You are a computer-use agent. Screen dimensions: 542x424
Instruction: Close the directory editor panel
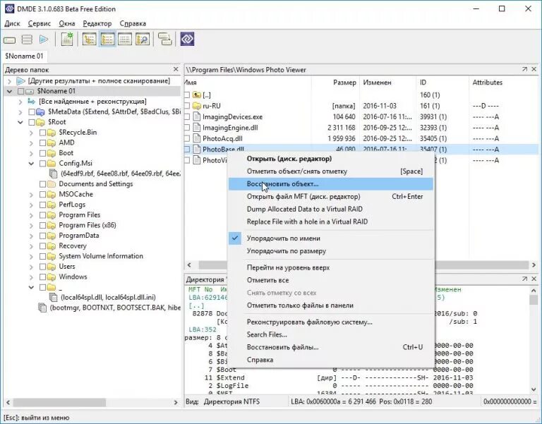[x=534, y=279]
